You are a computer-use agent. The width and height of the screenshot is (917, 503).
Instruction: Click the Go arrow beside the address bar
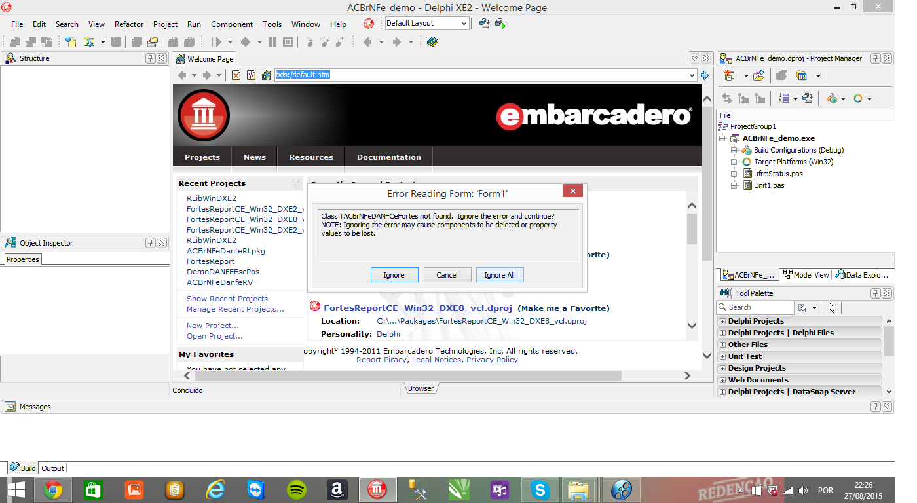pos(705,75)
